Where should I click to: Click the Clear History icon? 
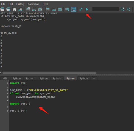[x=28, y=9]
